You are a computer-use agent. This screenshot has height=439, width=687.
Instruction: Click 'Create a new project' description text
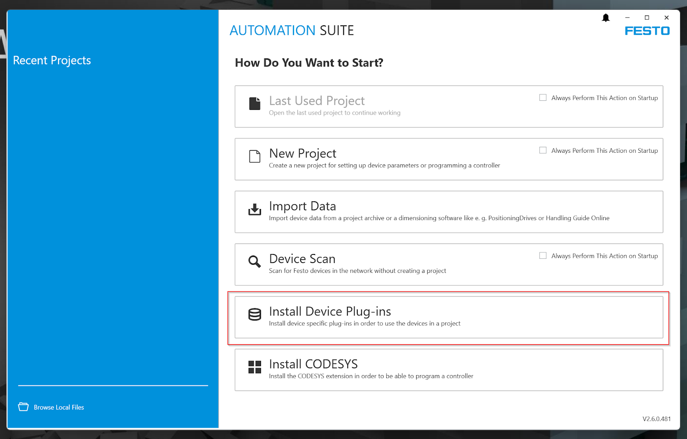click(x=384, y=166)
